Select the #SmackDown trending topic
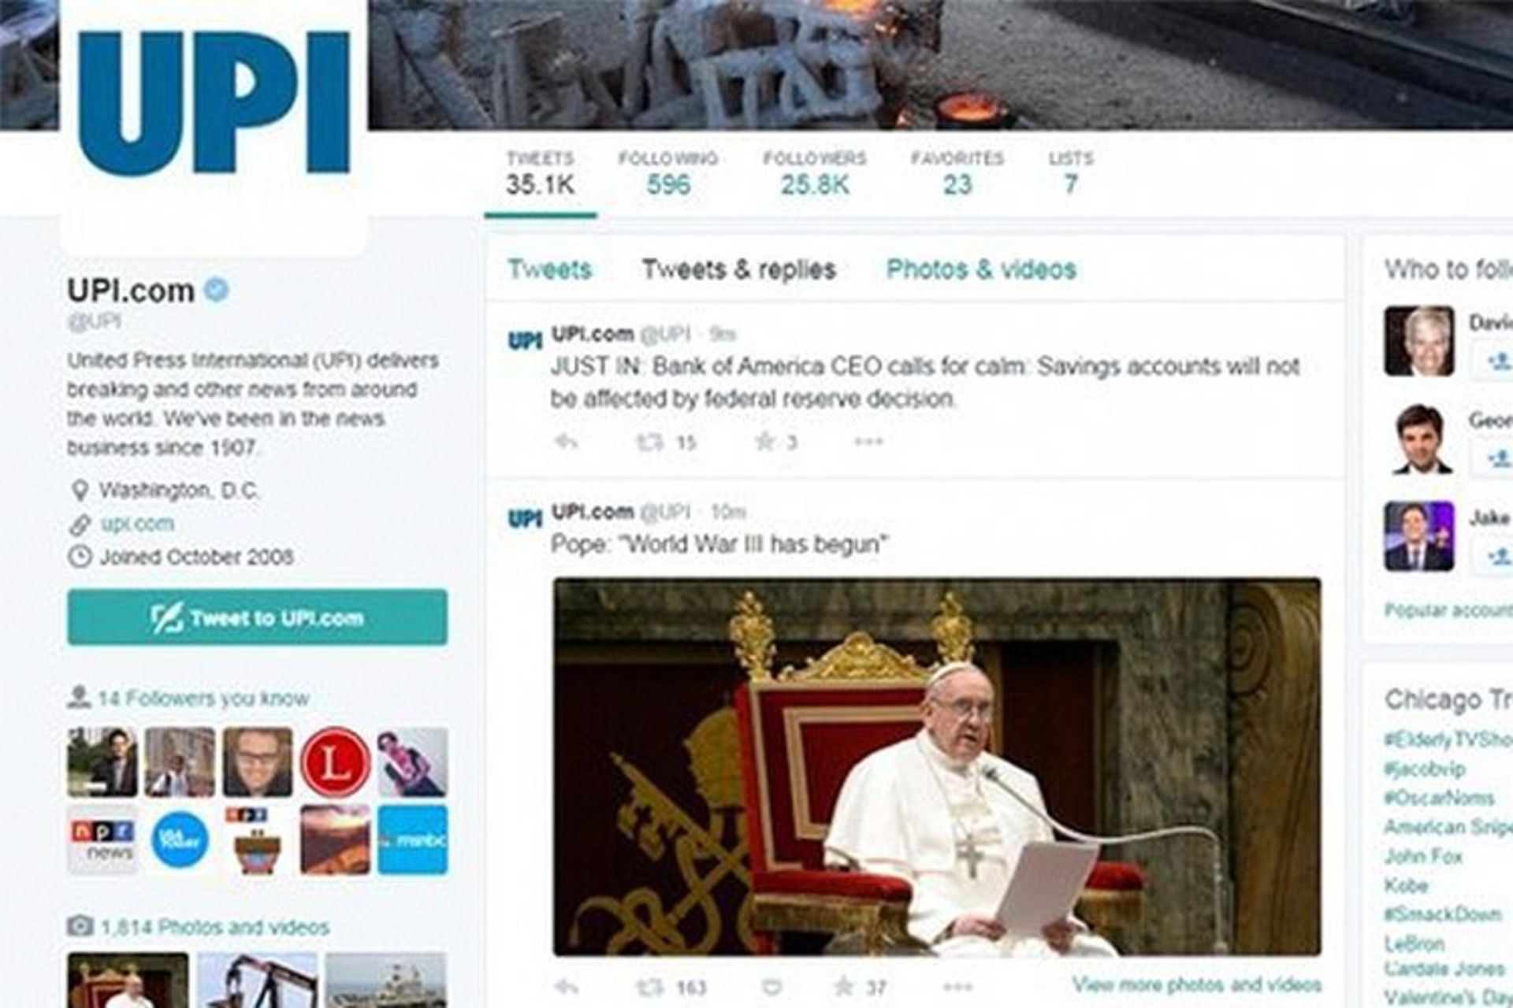Viewport: 1513px width, 1008px height. pos(1443,914)
